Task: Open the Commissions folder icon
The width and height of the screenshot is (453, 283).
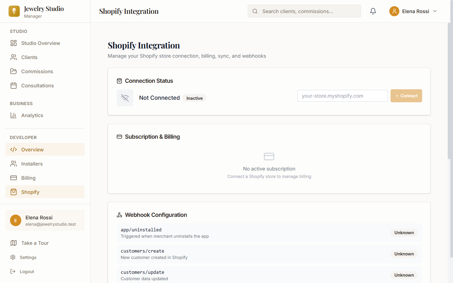Action: click(x=13, y=71)
